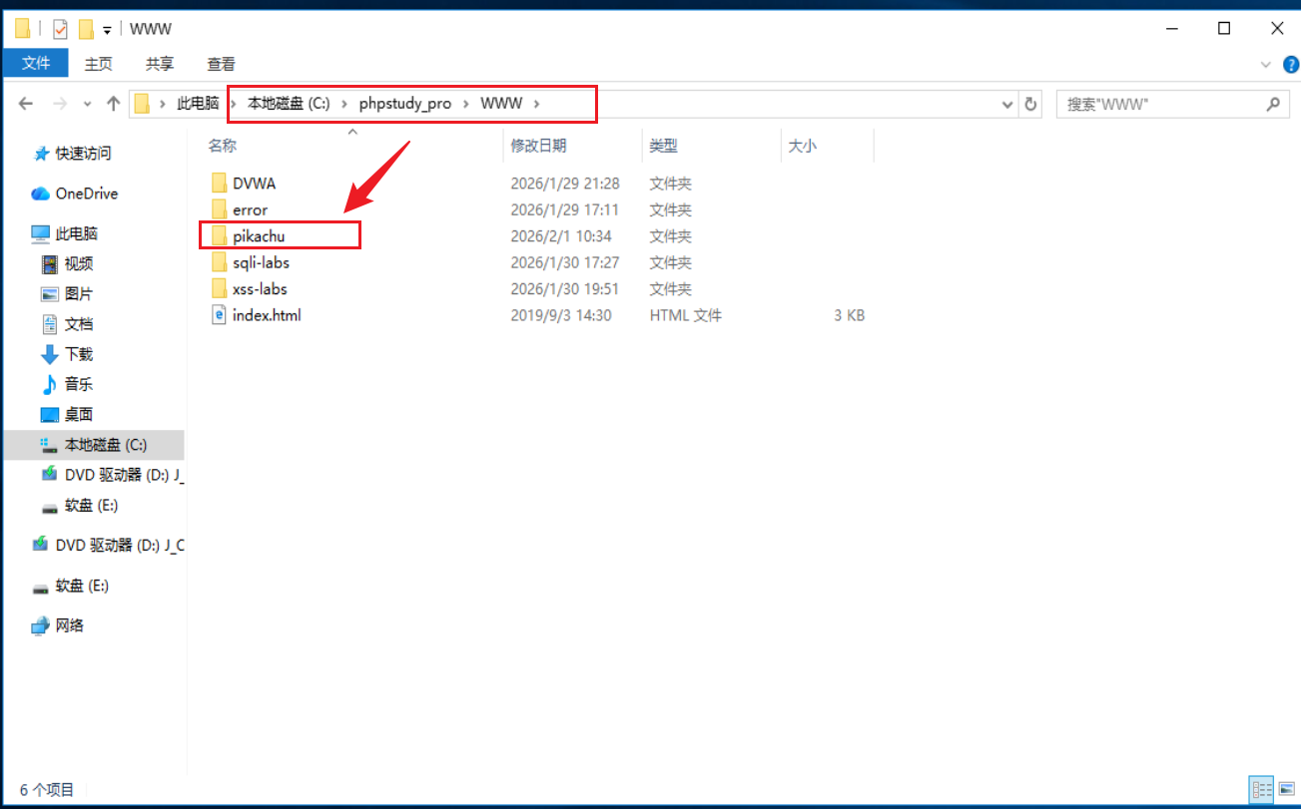Expand the ribbon using the chevron near Help

[1266, 65]
